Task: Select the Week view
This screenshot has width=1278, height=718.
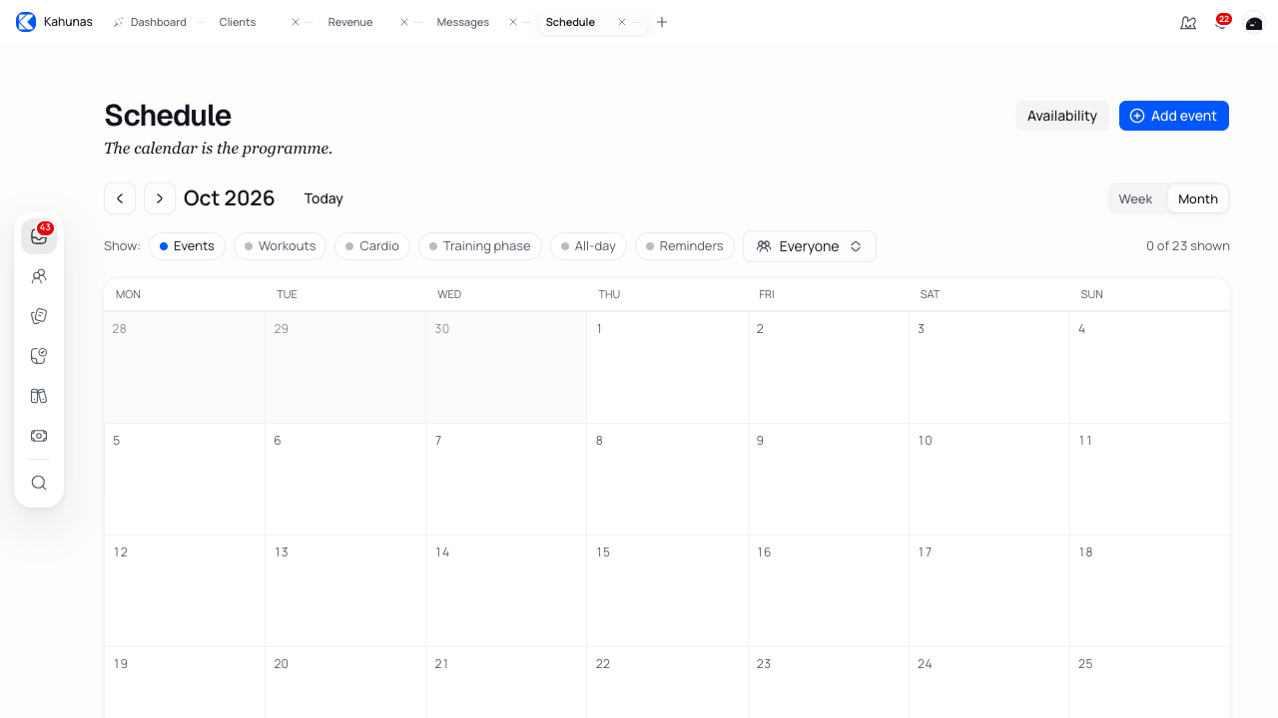Action: (1135, 198)
